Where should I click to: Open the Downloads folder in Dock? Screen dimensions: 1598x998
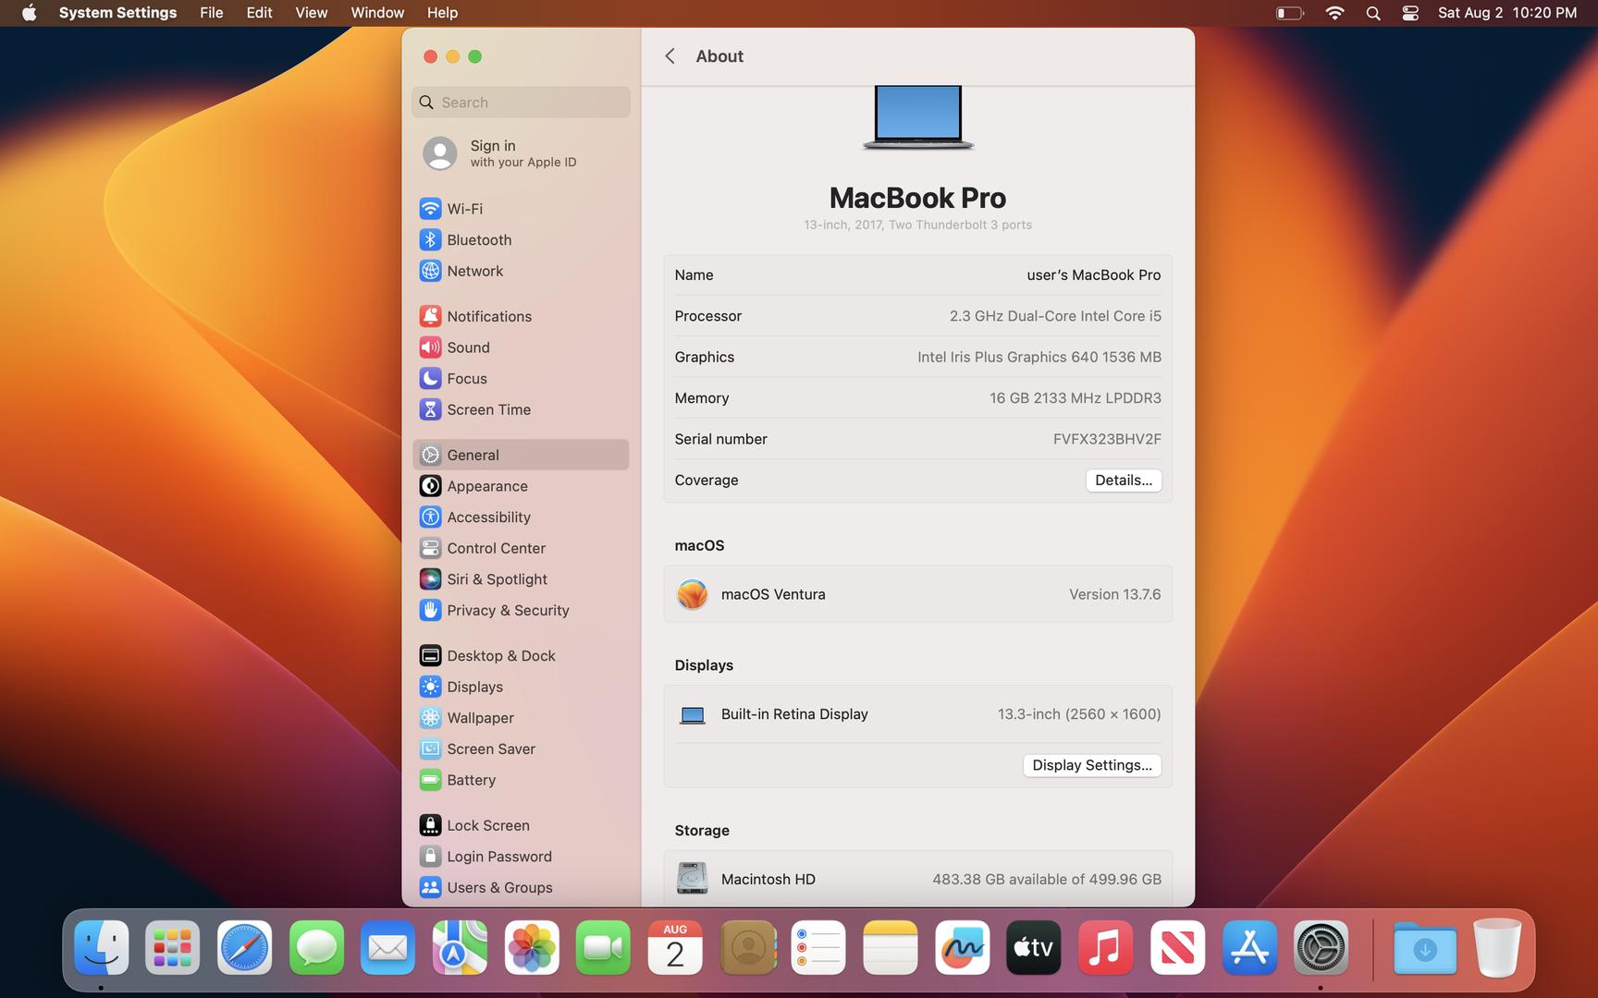(x=1425, y=947)
